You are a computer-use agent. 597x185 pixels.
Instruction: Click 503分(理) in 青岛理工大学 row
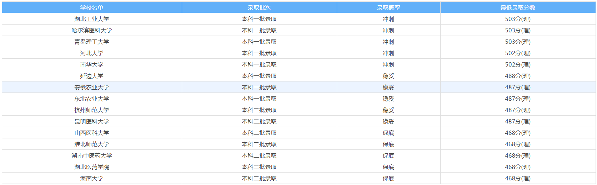tap(518, 42)
